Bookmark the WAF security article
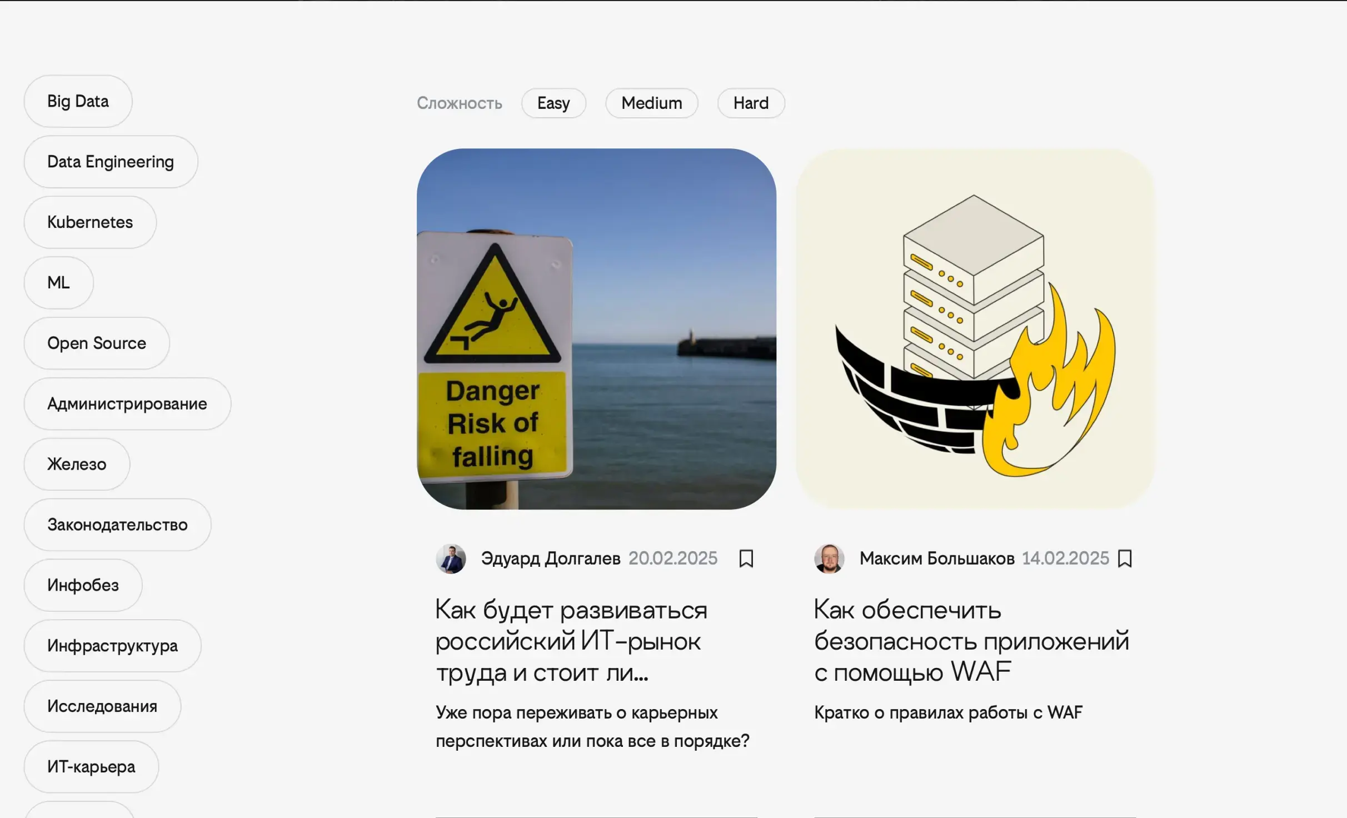Screen dimensions: 1347x818 [1126, 558]
